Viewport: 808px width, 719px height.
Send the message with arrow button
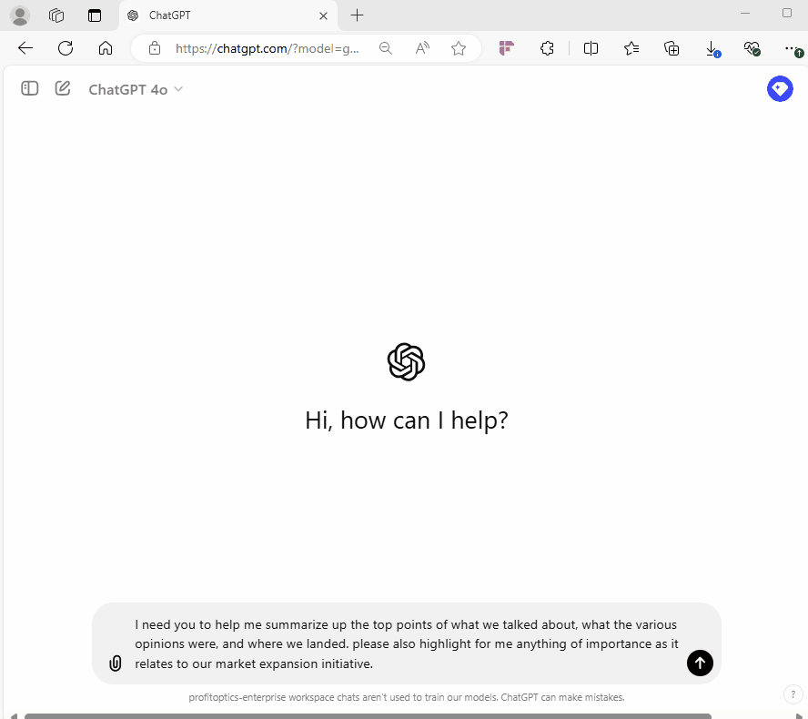click(700, 663)
